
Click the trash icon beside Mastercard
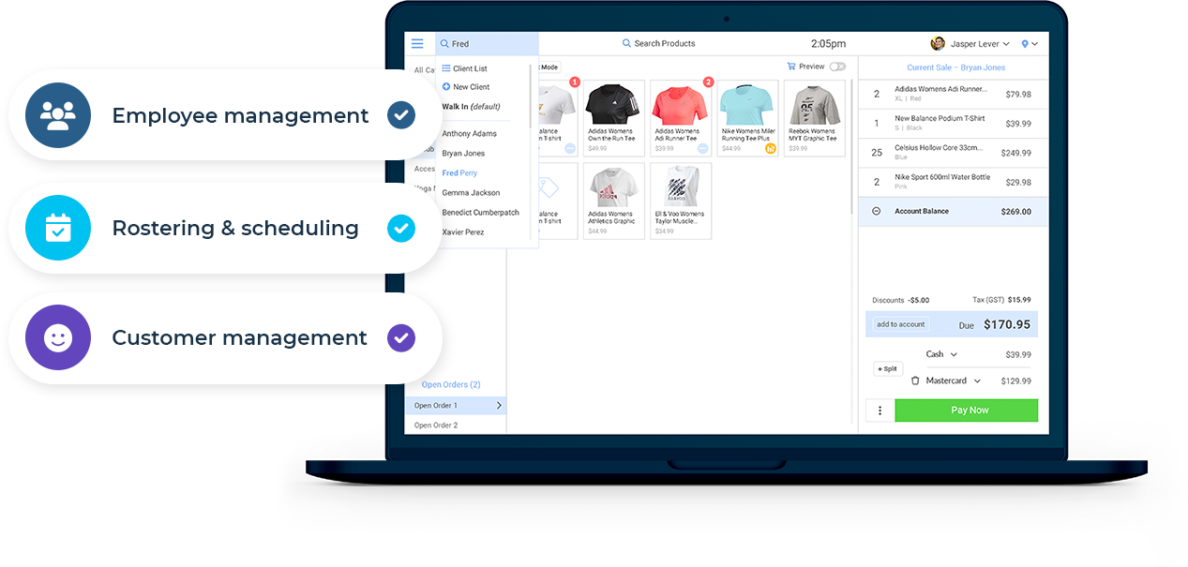pyautogui.click(x=915, y=381)
